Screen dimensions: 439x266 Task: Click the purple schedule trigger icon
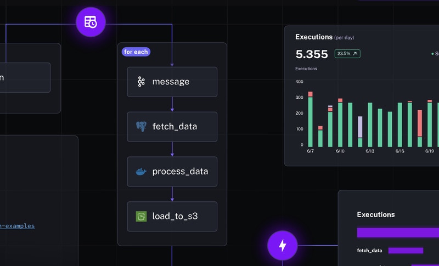(x=91, y=22)
